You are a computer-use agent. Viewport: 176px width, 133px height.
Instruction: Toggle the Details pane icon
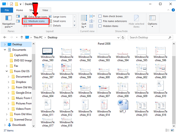[x=18, y=21]
